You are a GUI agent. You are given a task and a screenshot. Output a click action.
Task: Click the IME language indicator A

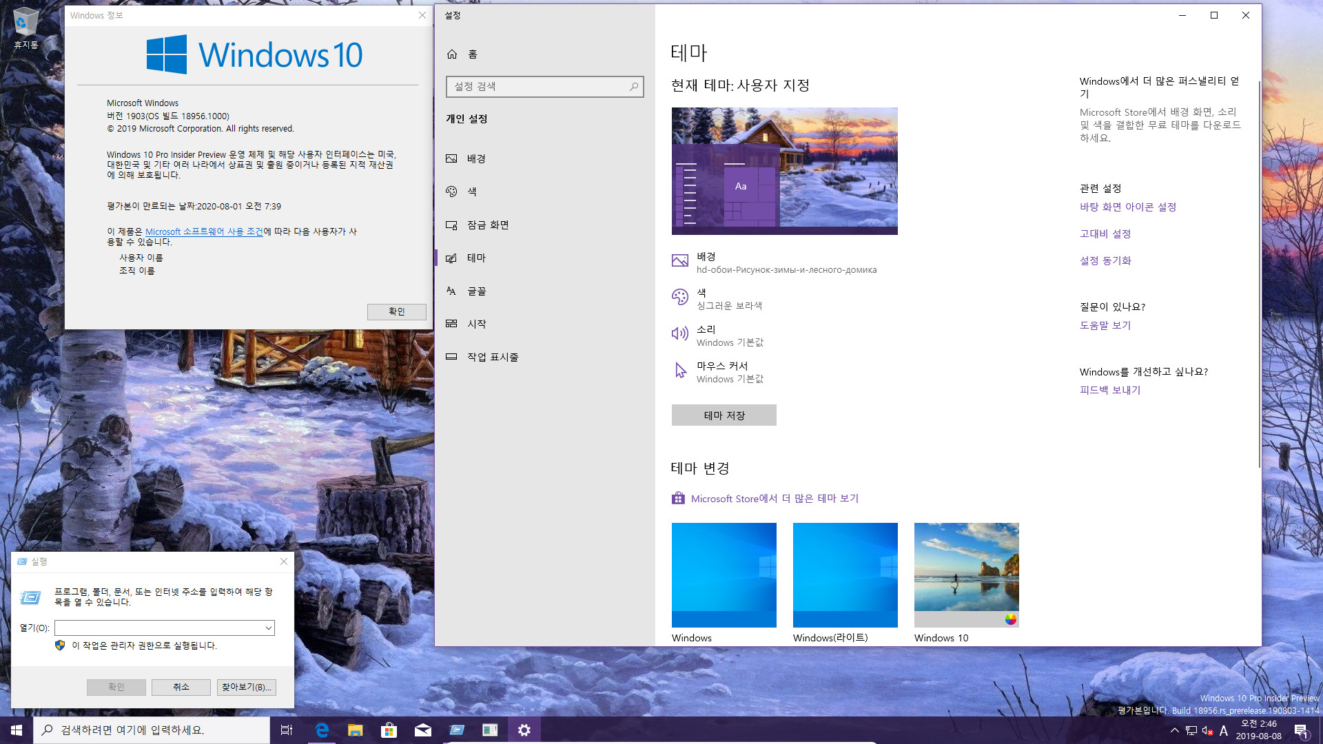point(1224,730)
